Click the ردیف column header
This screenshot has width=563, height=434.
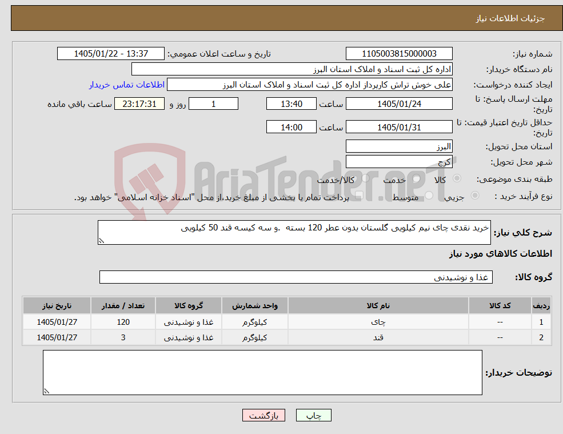[541, 306]
